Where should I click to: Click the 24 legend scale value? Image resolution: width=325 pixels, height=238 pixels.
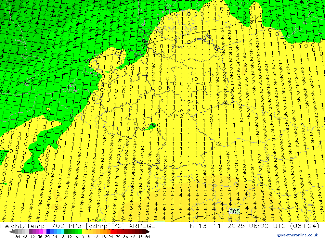[x=111, y=237]
